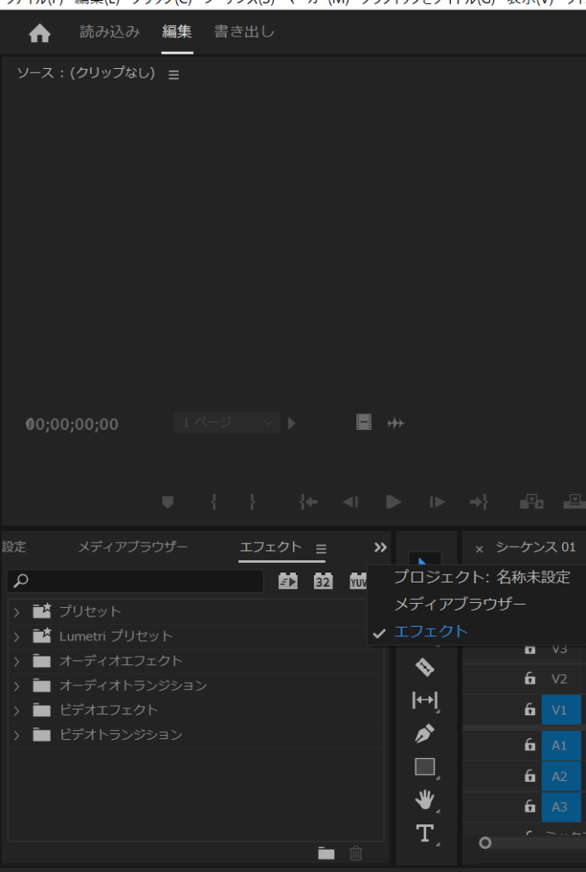
Task: Toggle lock on track A1
Action: coord(530,745)
